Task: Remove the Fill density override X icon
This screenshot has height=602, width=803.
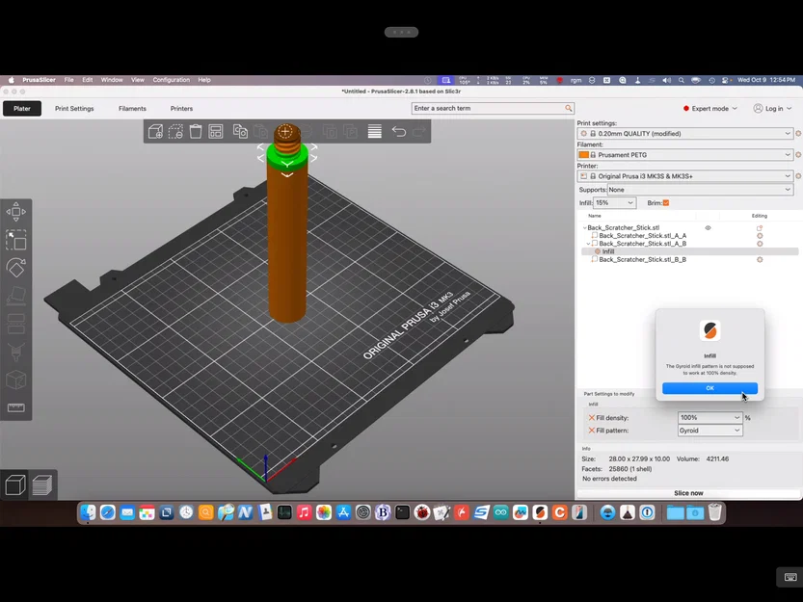Action: (x=592, y=418)
